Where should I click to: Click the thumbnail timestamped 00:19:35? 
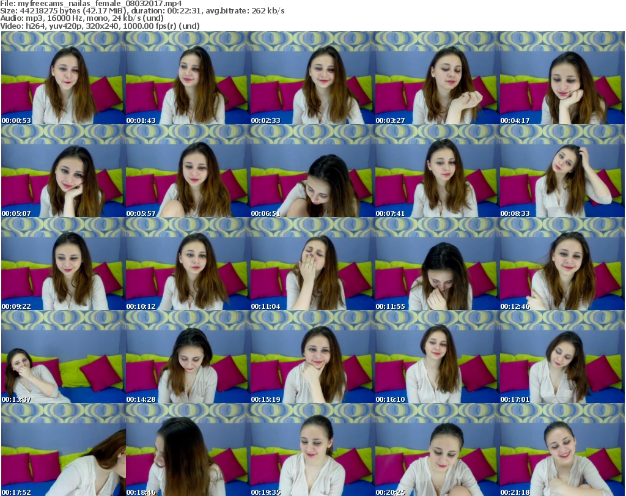coord(312,450)
